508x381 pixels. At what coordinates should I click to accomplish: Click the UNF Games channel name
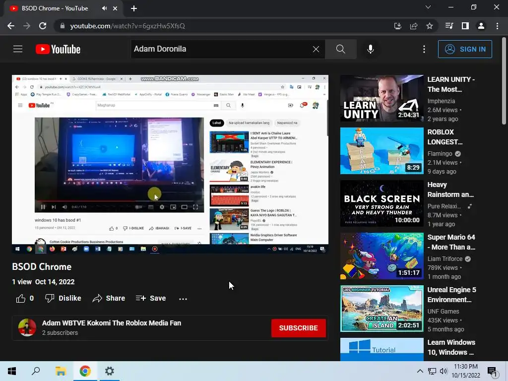point(443,312)
